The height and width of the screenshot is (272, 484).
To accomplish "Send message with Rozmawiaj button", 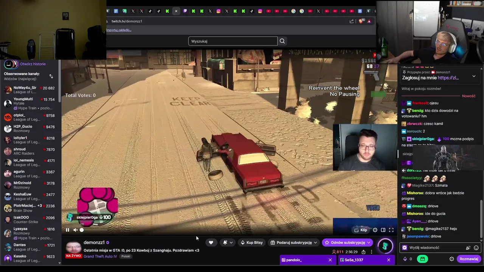I will click(x=469, y=259).
